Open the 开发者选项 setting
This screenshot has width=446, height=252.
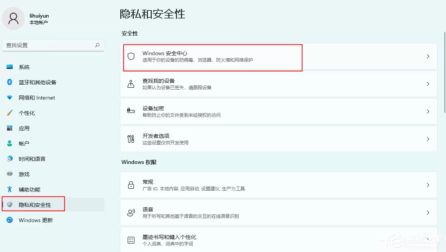[x=279, y=139]
